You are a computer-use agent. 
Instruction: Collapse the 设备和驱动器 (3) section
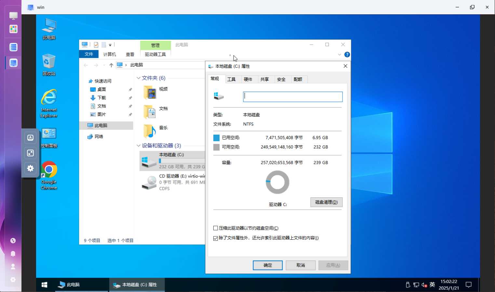pos(139,145)
